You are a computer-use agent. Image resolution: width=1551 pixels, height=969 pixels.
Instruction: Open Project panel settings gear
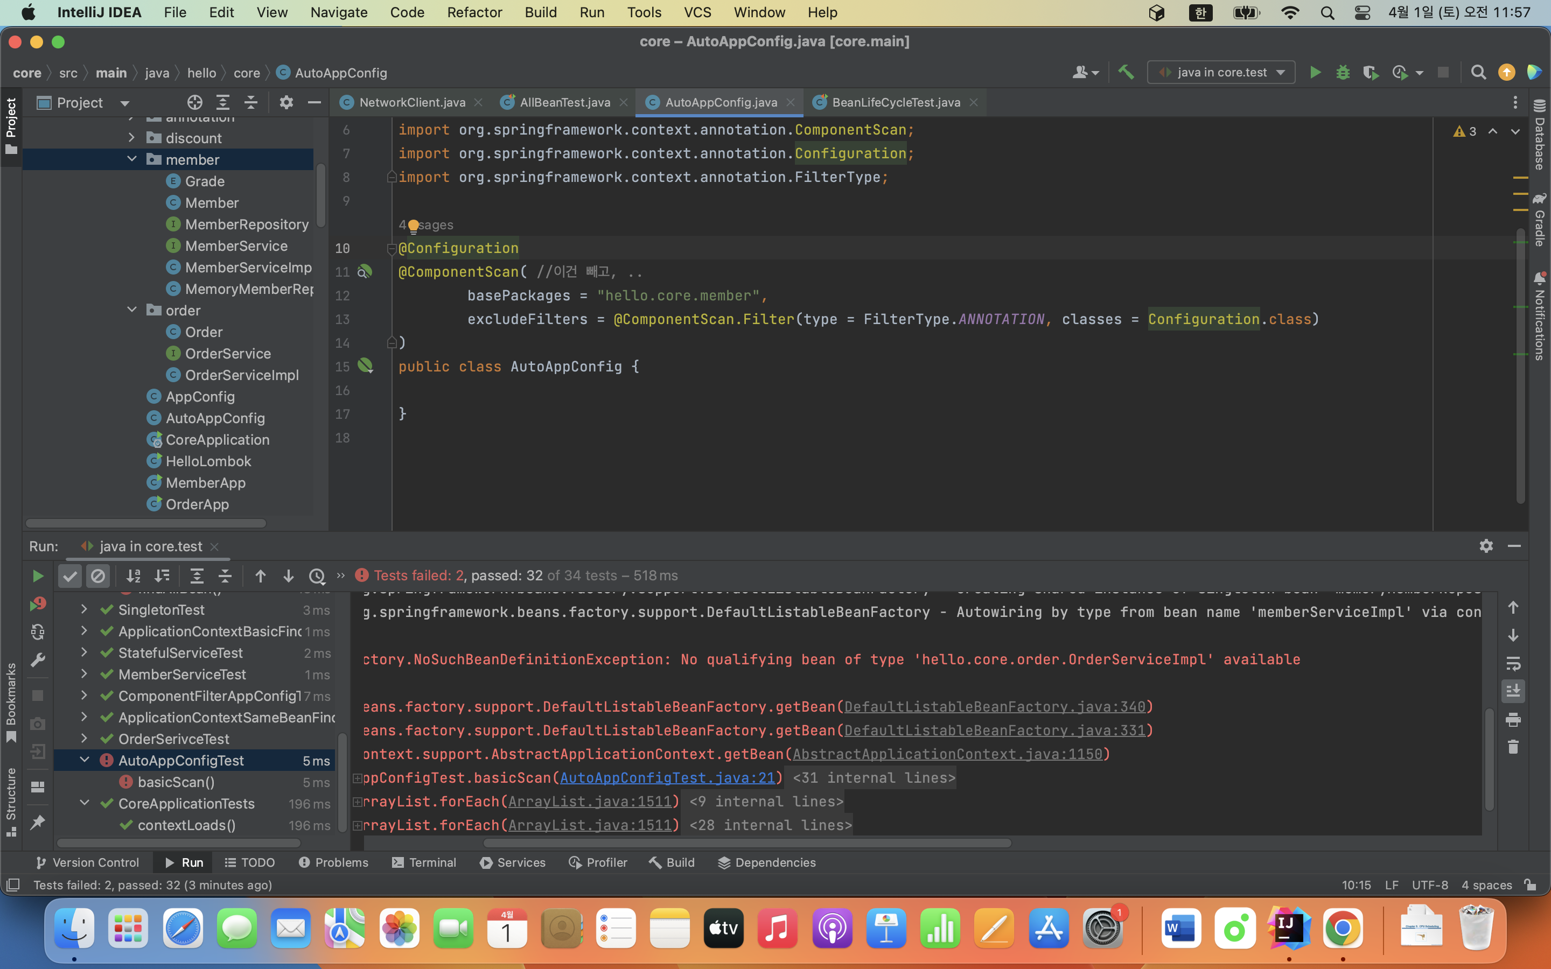(x=286, y=102)
